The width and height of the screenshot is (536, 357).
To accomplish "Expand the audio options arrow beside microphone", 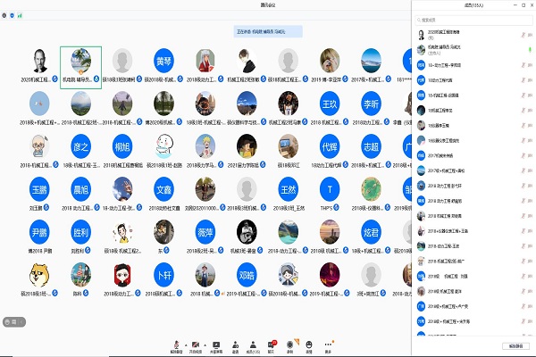I will [184, 344].
